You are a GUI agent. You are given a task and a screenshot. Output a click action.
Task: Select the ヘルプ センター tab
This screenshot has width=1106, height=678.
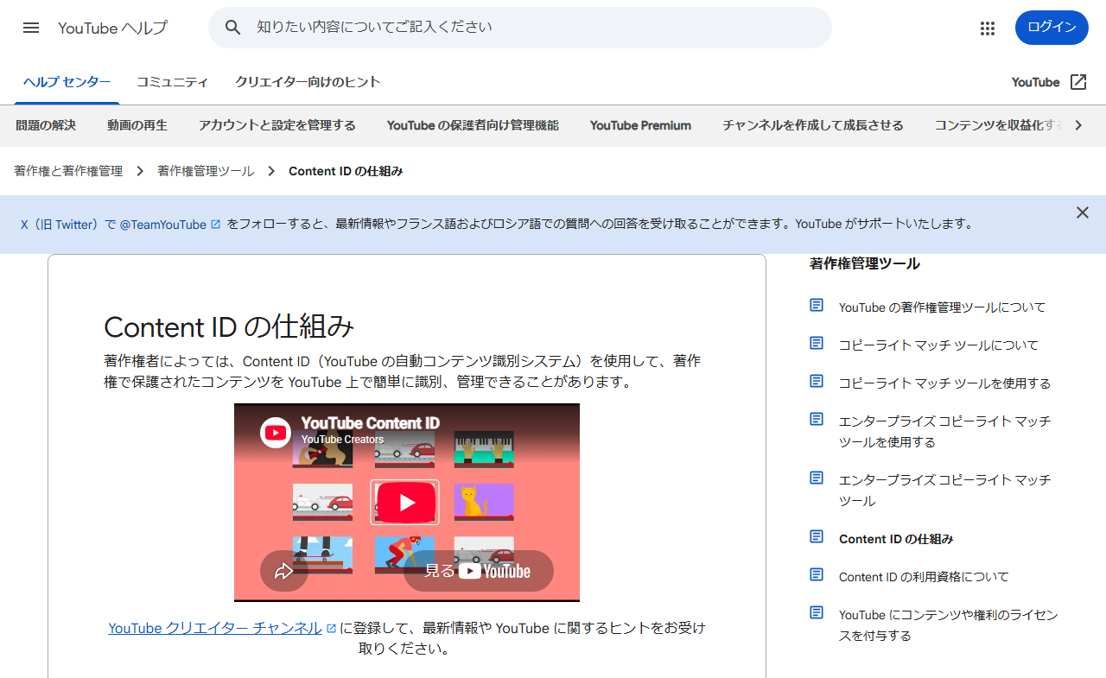click(x=67, y=82)
